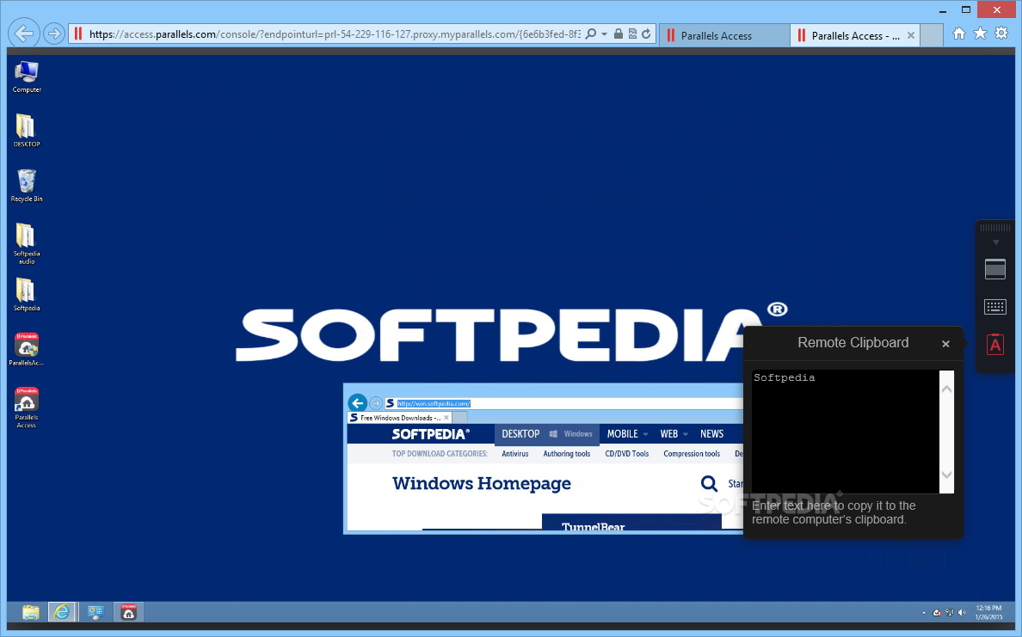Click the Softpedia search magnifier icon
The height and width of the screenshot is (637, 1022).
(709, 484)
